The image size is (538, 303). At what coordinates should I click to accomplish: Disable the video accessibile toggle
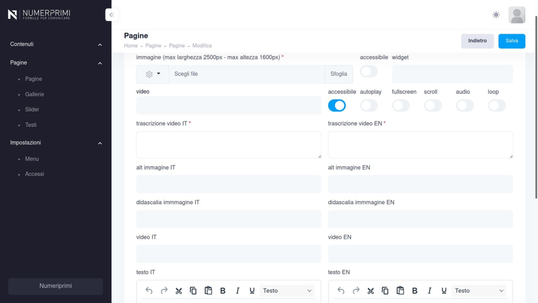tap(337, 105)
